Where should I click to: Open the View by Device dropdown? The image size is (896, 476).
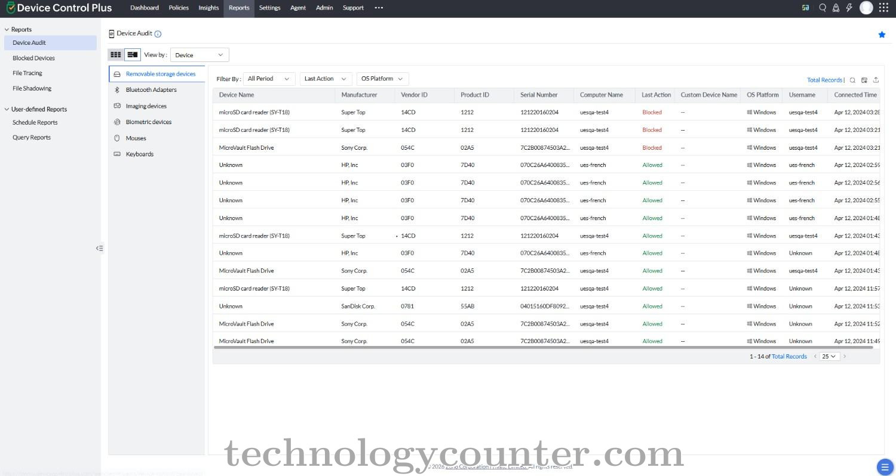tap(200, 55)
